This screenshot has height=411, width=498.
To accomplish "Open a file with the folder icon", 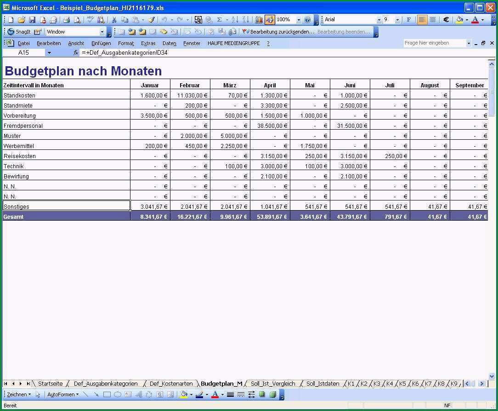I will click(x=21, y=20).
